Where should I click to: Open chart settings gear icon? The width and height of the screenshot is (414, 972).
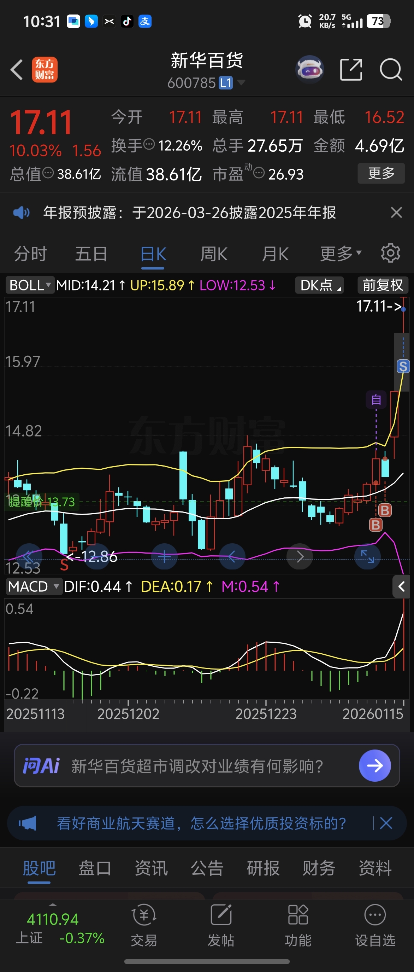coord(390,253)
